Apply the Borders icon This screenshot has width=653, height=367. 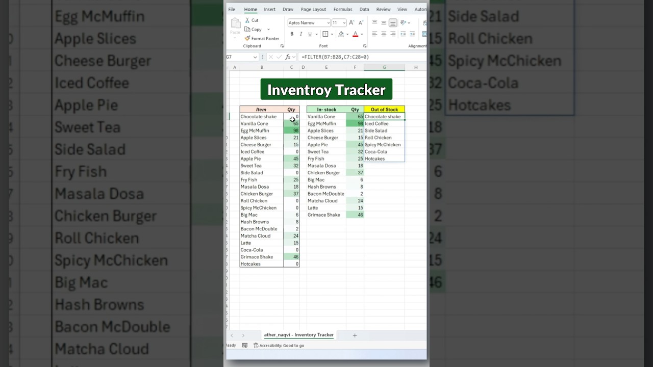(x=325, y=34)
